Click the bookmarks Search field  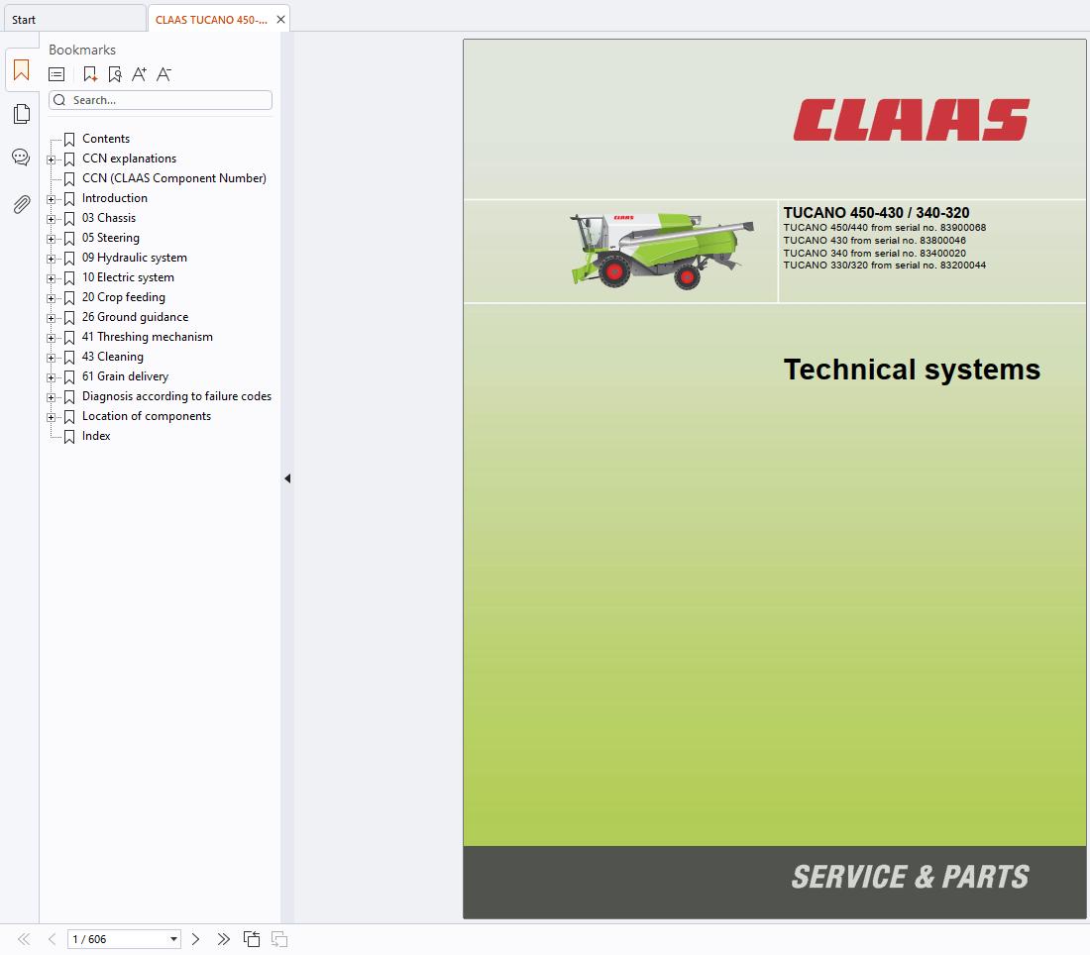coord(161,100)
